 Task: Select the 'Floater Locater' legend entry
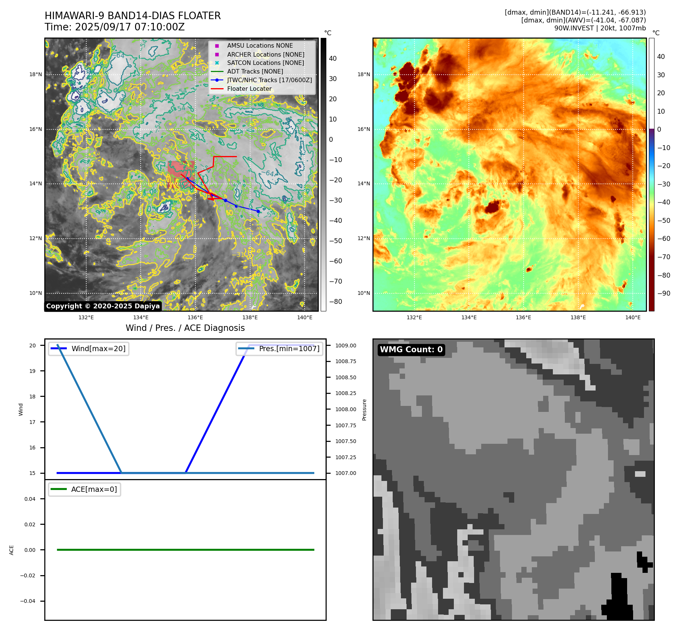click(x=249, y=89)
